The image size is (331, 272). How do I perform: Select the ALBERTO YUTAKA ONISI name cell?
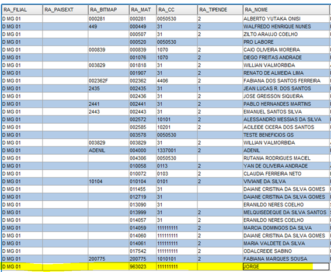(286, 19)
